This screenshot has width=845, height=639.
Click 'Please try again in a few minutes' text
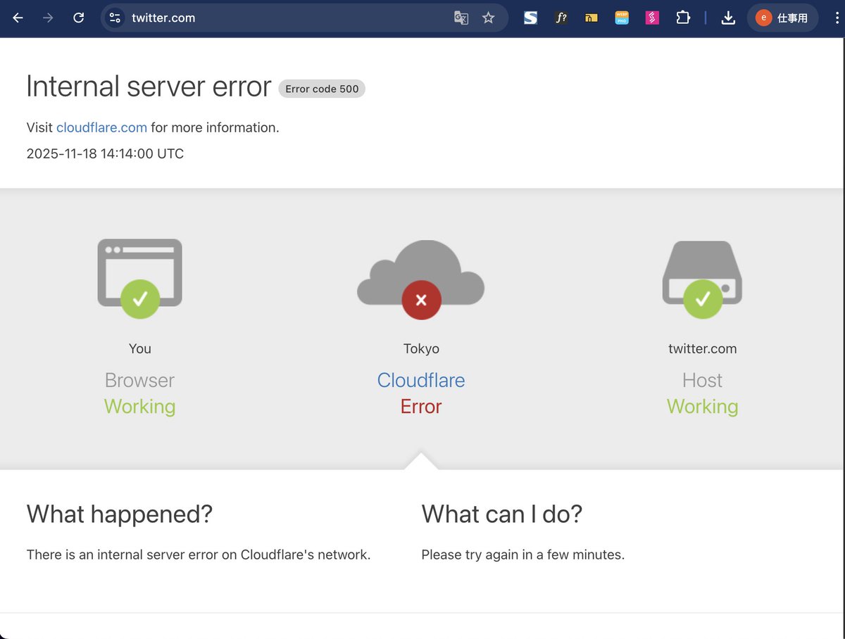[523, 555]
